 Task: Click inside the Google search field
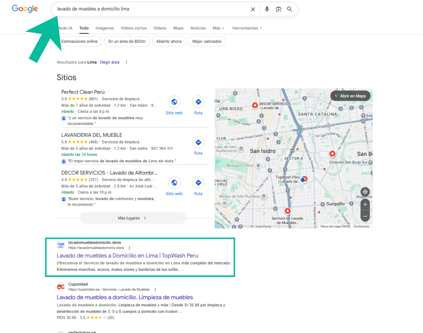pos(151,9)
